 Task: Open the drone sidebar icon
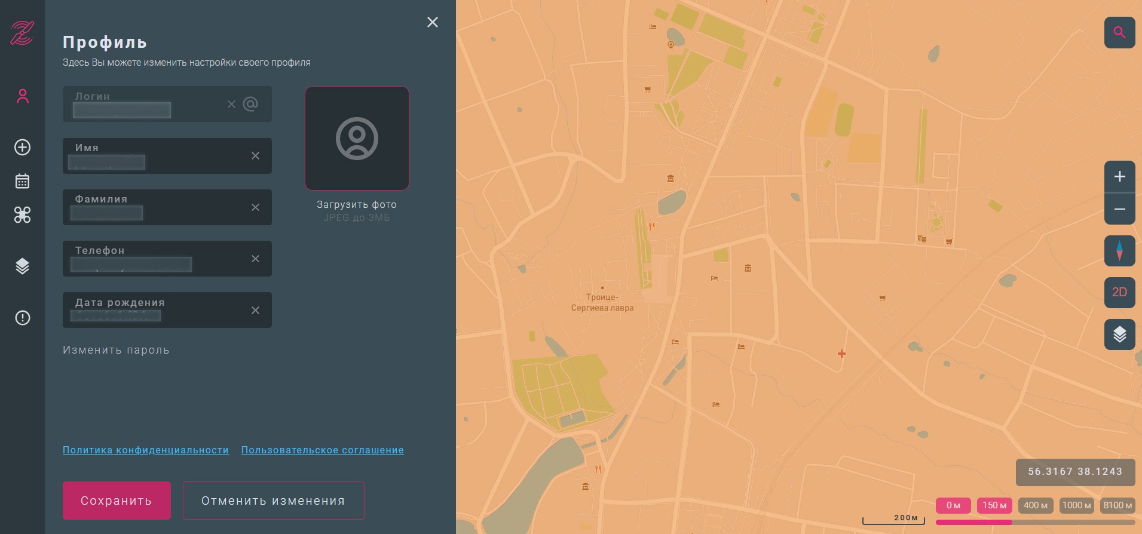click(23, 215)
